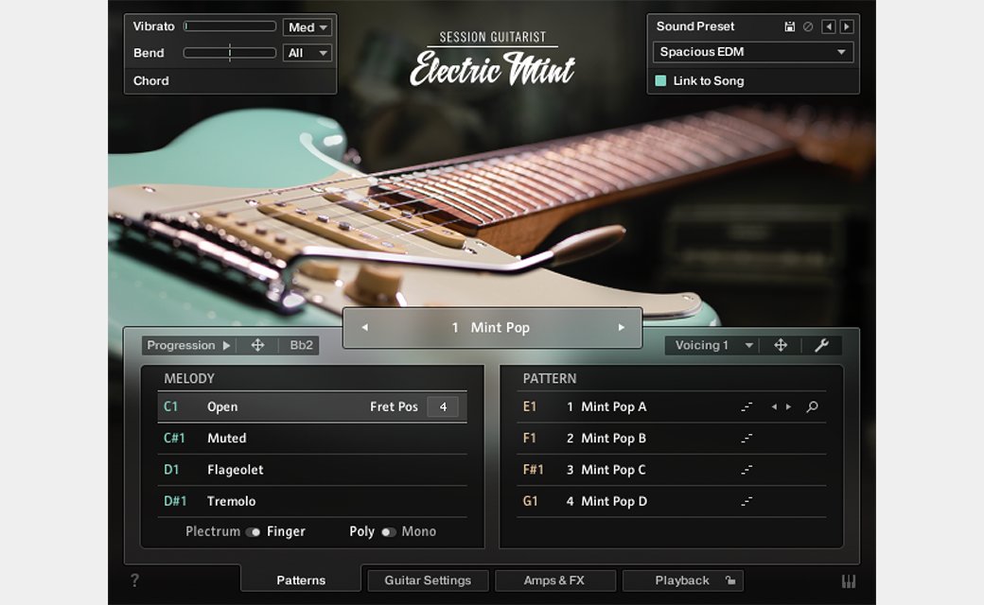Enable the Link to Song checkbox
Image resolution: width=984 pixels, height=605 pixels.
click(661, 81)
